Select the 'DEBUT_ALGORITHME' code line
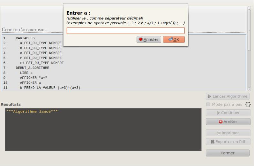254x166 pixels. [x=33, y=68]
